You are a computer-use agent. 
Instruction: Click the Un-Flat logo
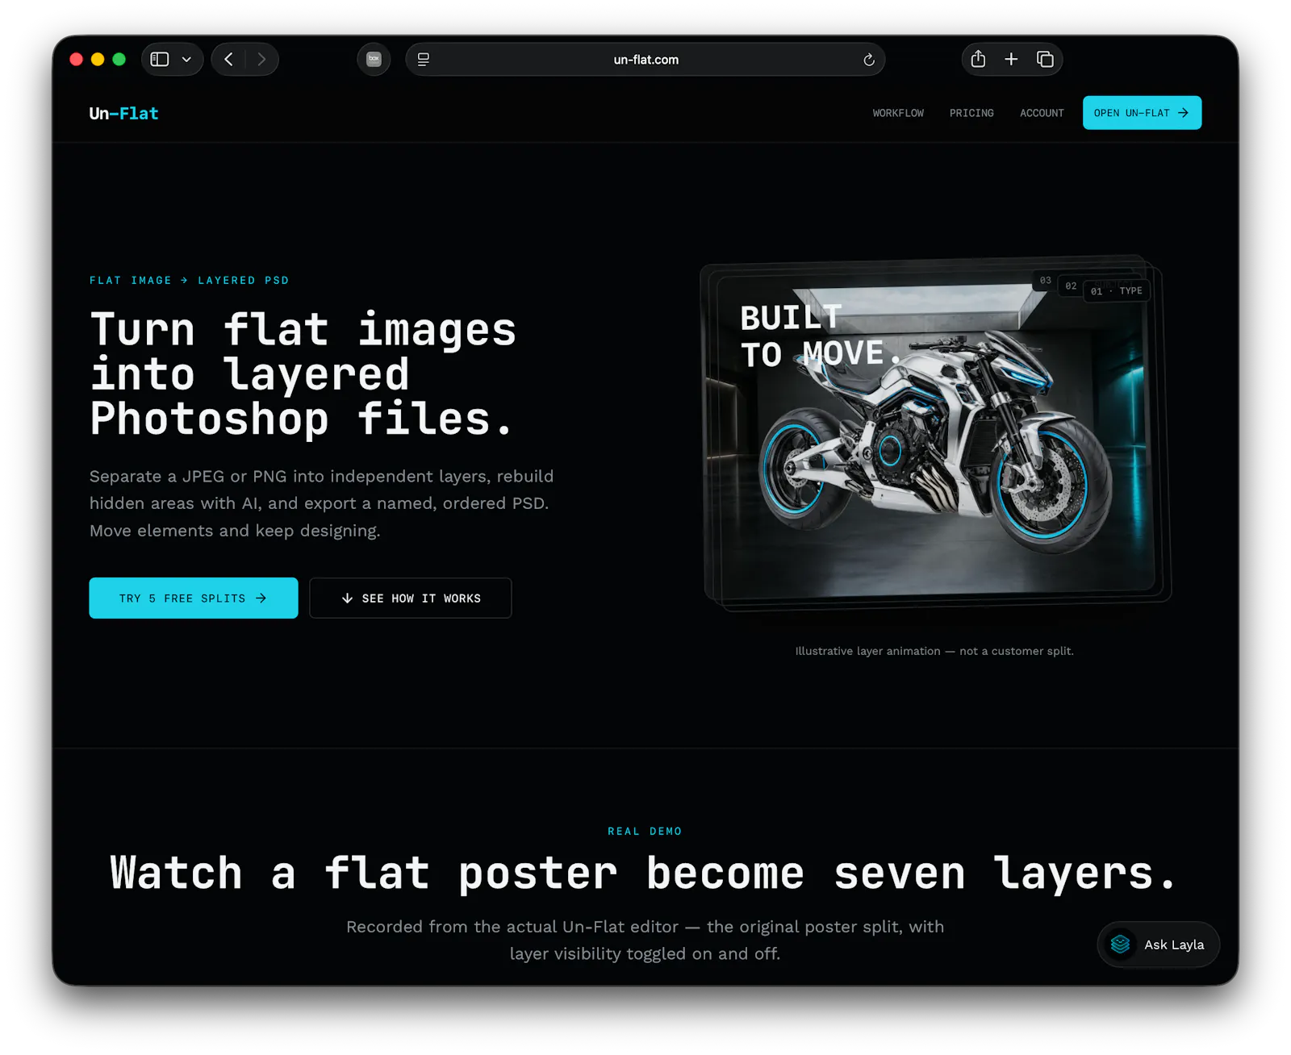[x=123, y=114]
